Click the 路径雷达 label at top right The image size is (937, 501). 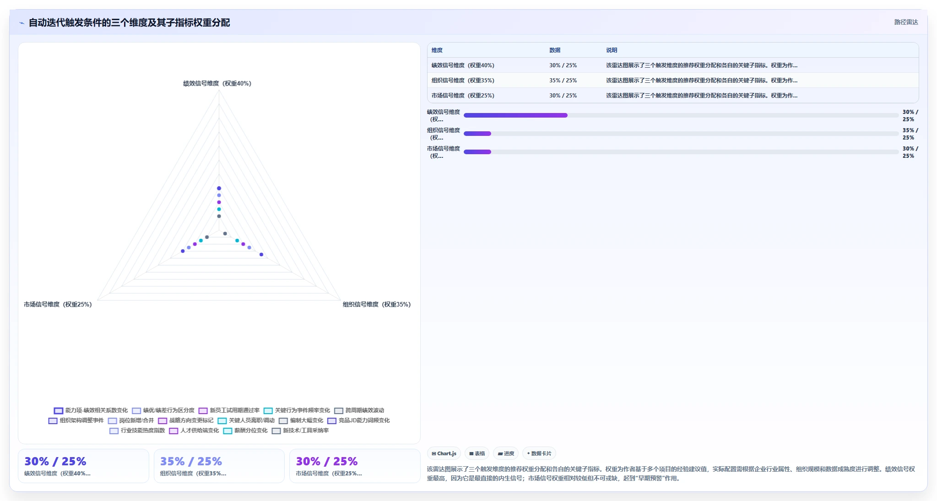tap(906, 22)
